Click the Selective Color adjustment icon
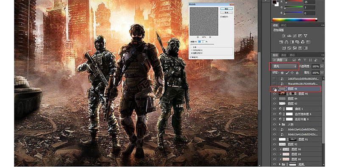The image size is (339, 167). point(300,48)
